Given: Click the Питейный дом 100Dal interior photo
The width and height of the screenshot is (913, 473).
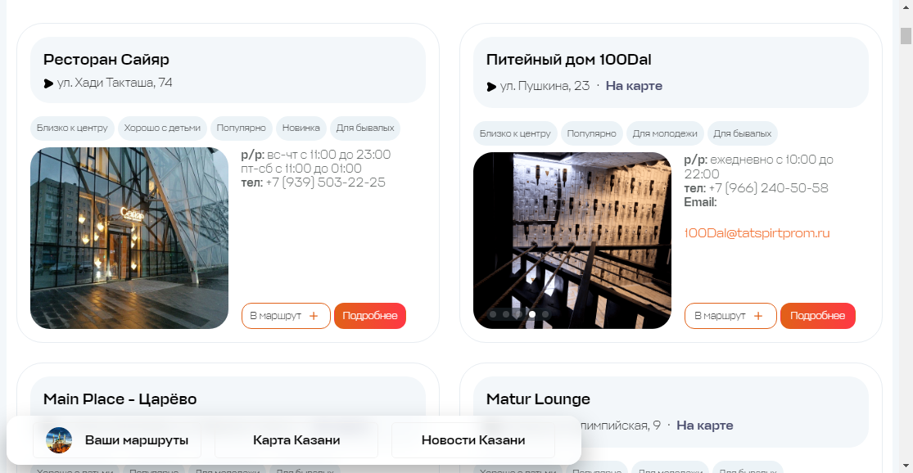Looking at the screenshot, I should point(572,241).
